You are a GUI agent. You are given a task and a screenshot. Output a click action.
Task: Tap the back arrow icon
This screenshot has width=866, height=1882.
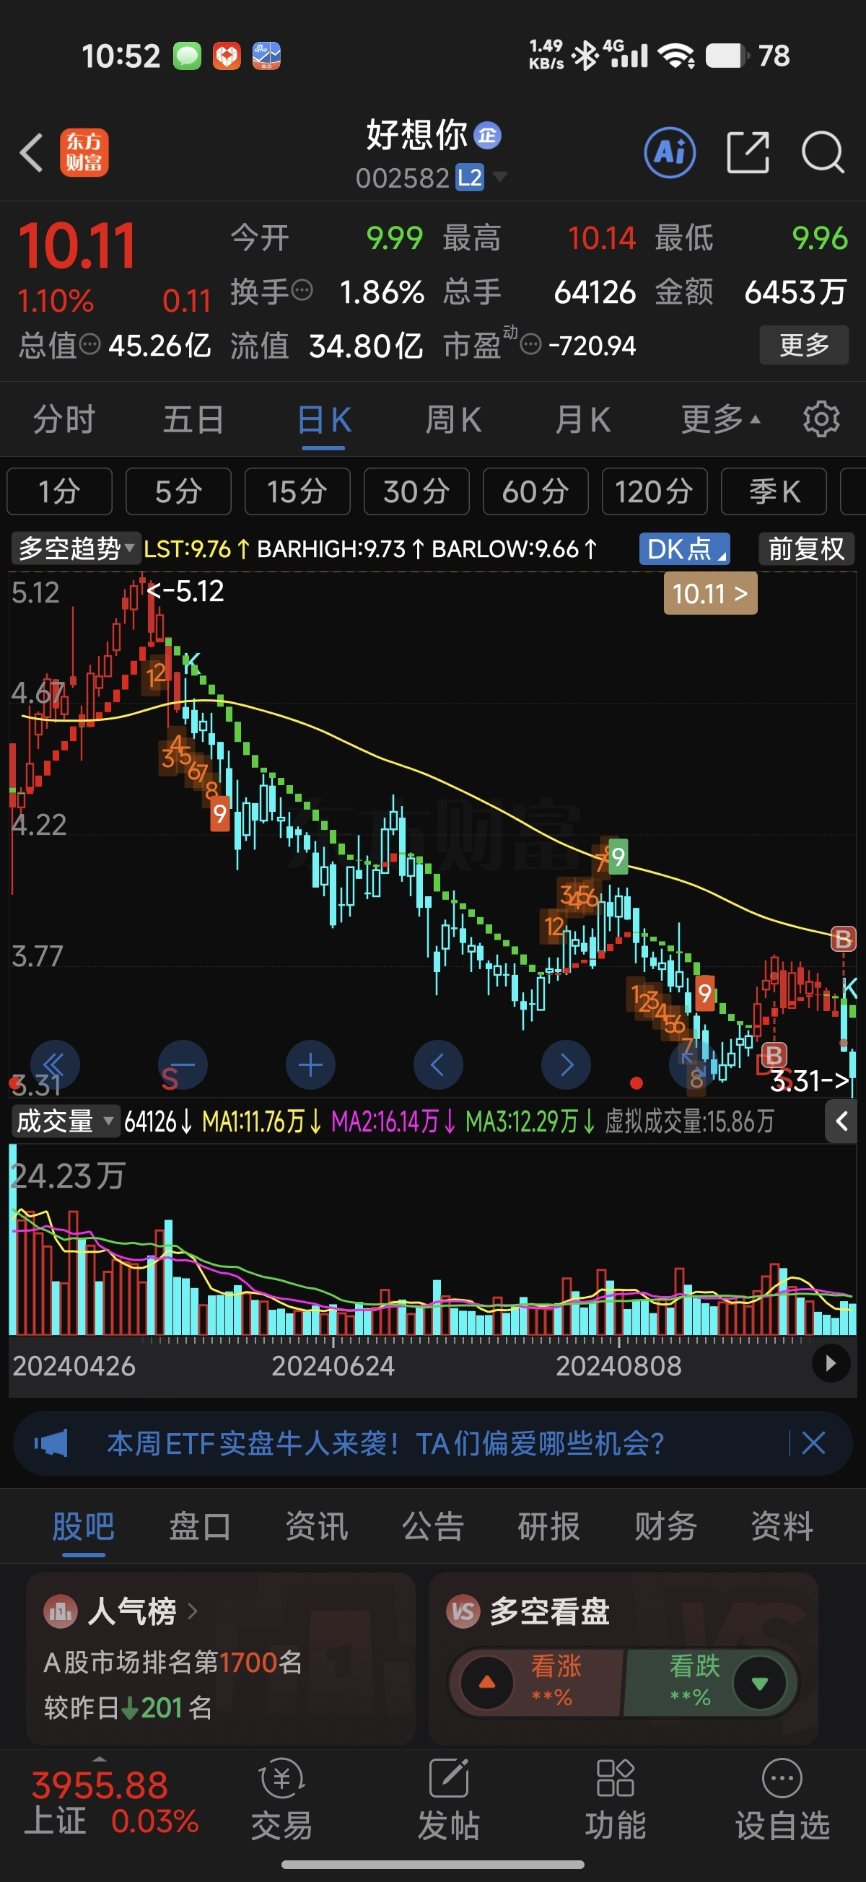click(32, 153)
